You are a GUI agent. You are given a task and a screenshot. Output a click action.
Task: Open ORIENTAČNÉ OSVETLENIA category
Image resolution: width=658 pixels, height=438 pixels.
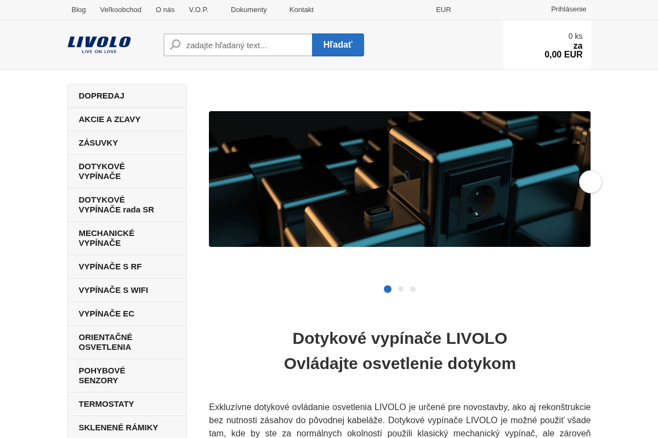click(x=127, y=342)
